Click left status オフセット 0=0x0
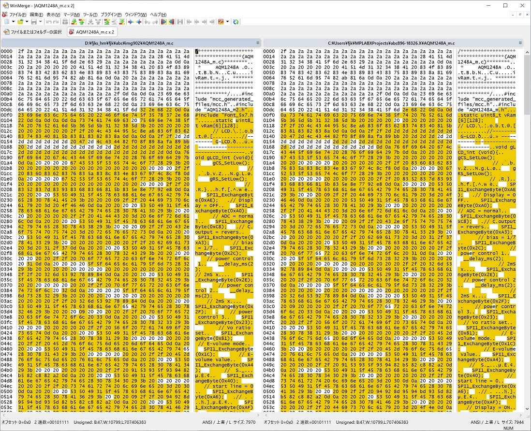 pos(15,422)
